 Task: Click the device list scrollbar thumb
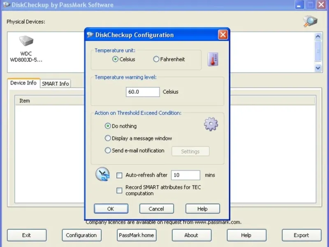click(318, 51)
